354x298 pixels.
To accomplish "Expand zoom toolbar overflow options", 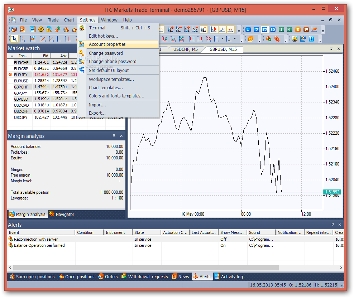I will pos(239,31).
